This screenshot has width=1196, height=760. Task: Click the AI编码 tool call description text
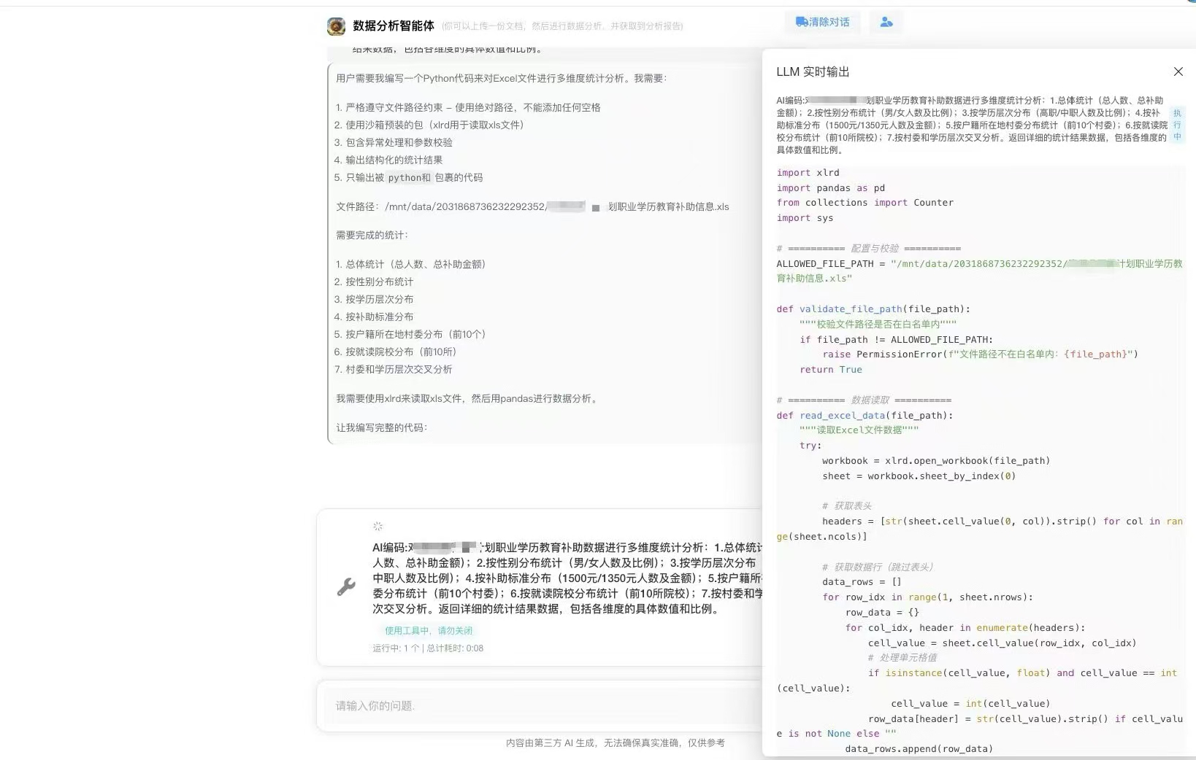566,578
